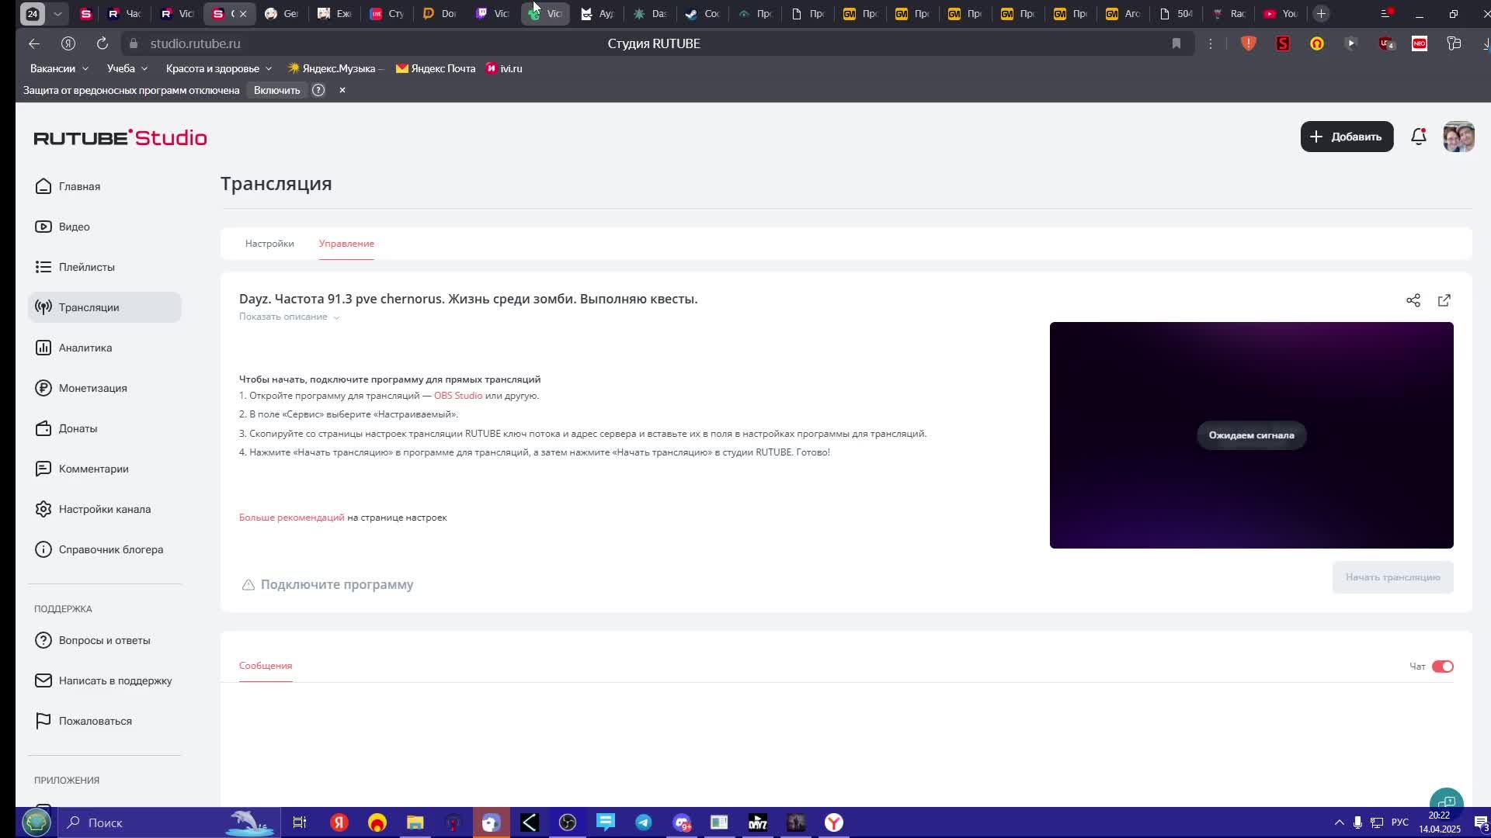
Task: Open notifications bell icon
Action: (x=1418, y=137)
